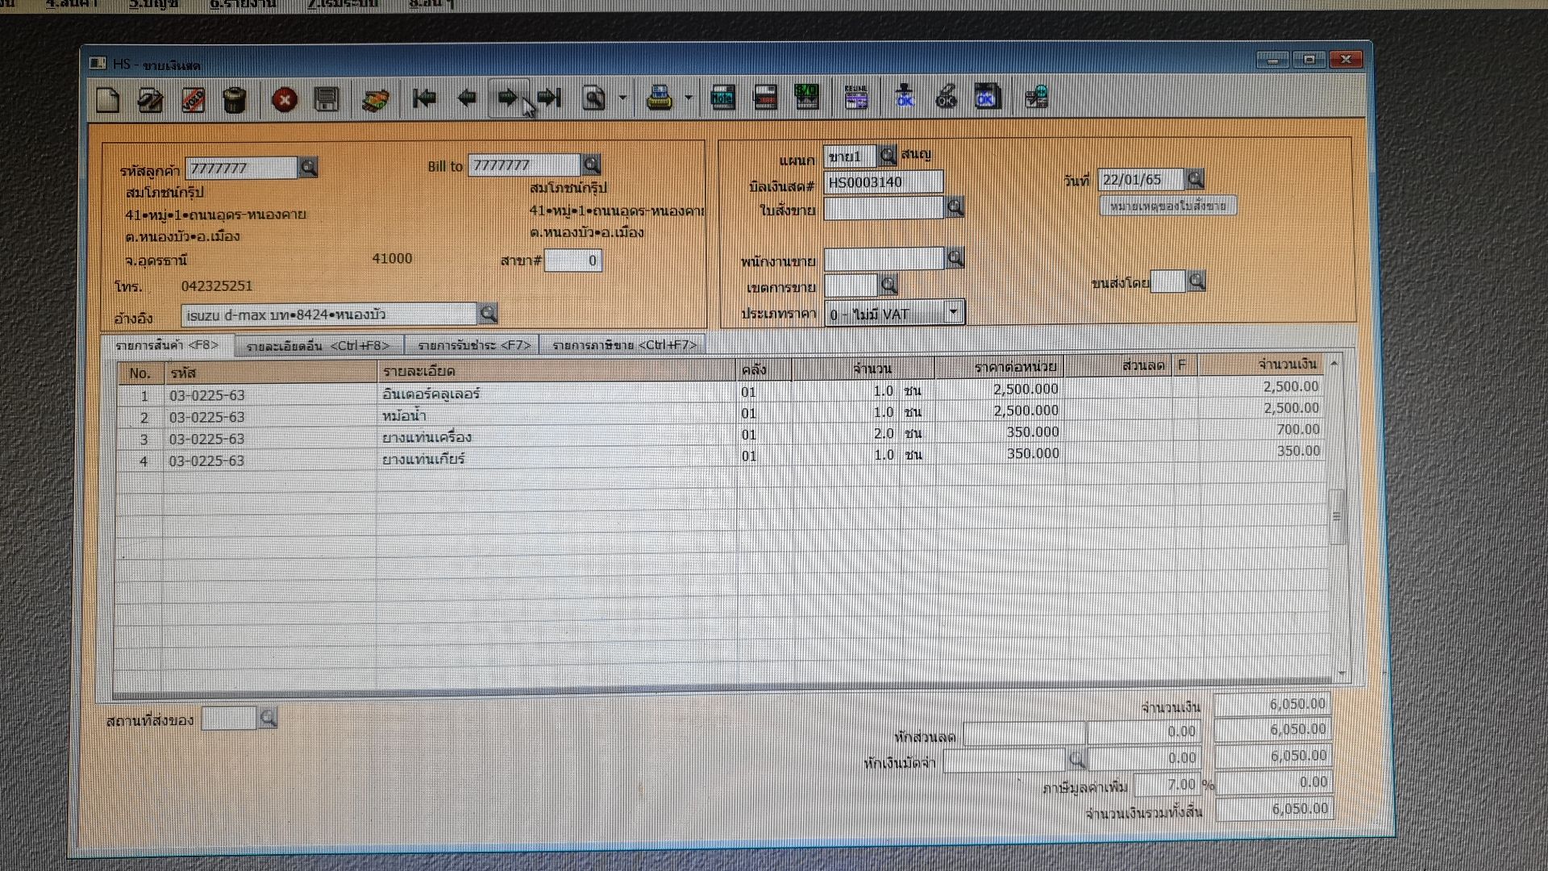Click the bill number field HS0003140

[x=883, y=182]
